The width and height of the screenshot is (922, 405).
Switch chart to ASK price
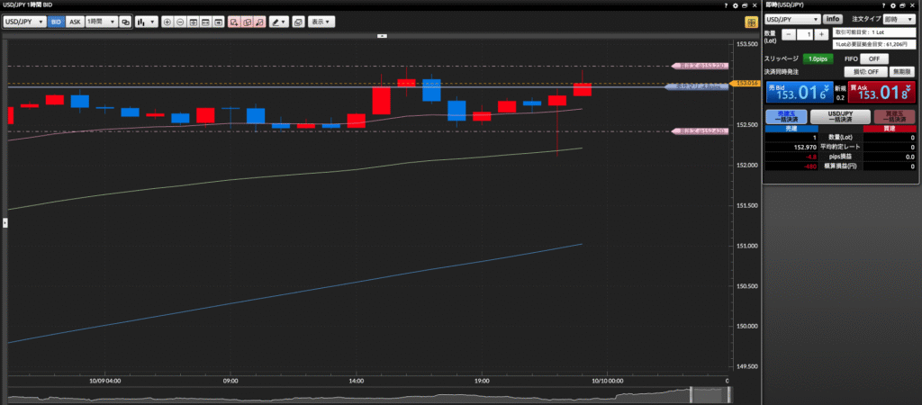75,22
